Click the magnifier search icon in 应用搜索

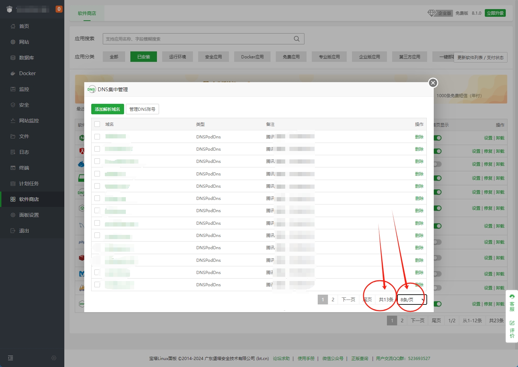point(297,39)
